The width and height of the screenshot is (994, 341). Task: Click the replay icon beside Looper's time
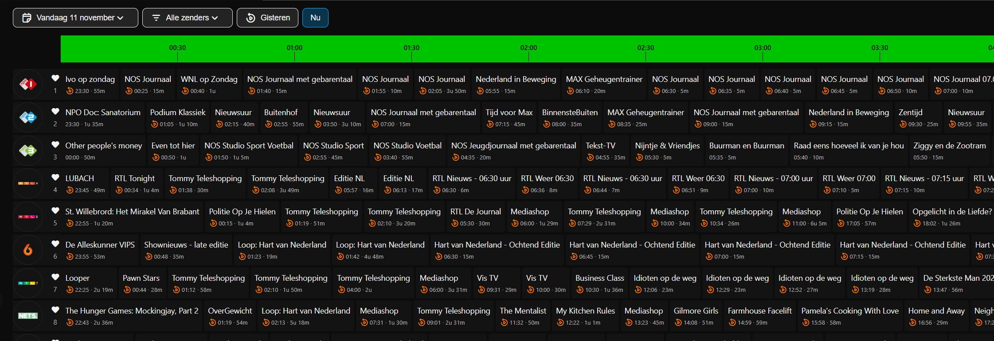[x=70, y=290]
